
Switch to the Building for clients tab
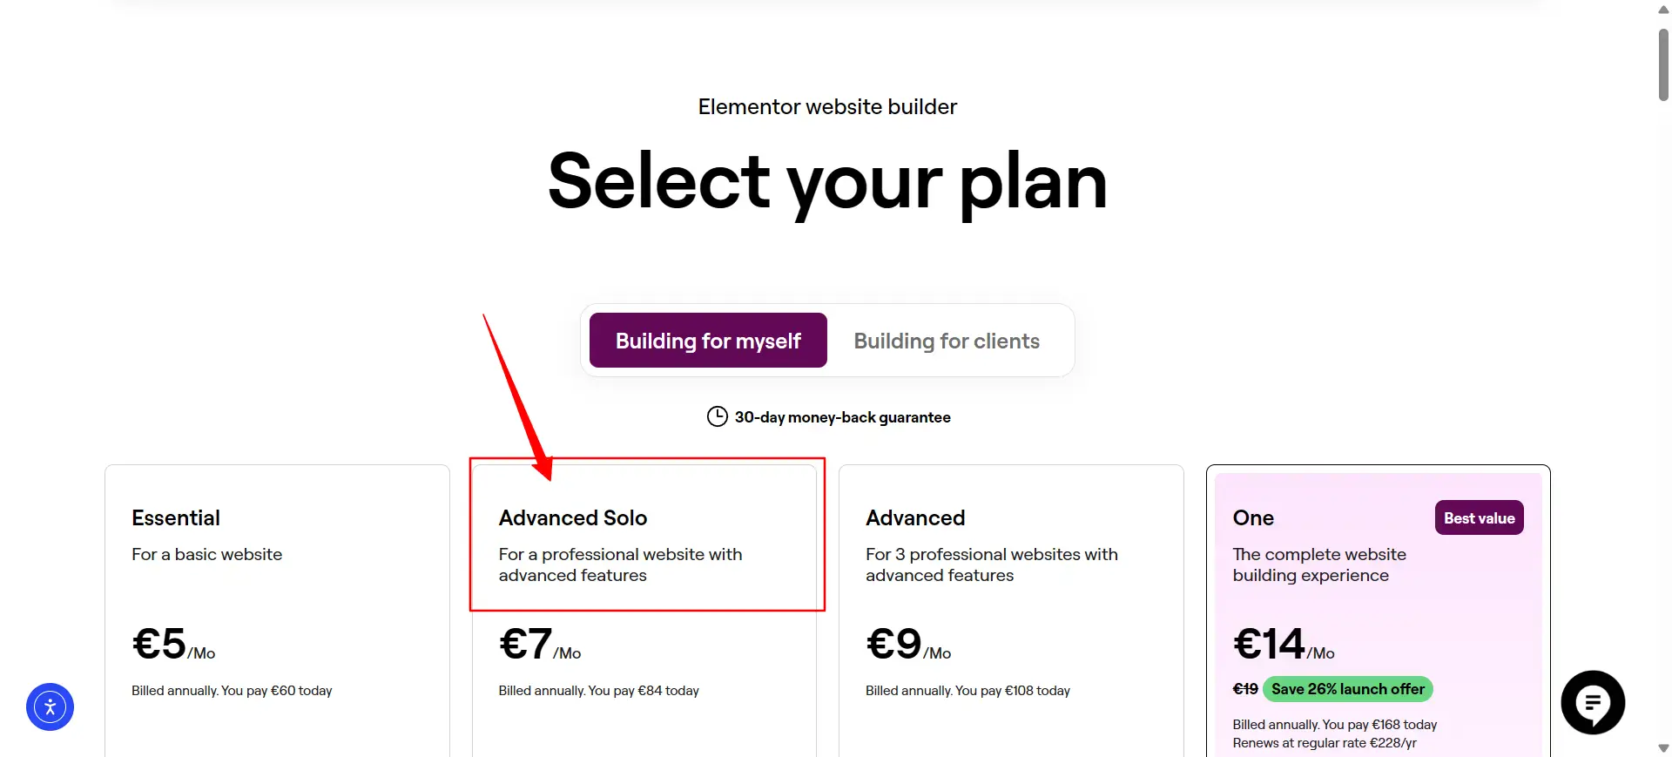coord(947,341)
